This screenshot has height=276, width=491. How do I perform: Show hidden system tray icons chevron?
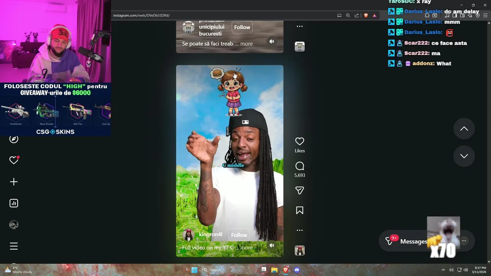coord(443,270)
